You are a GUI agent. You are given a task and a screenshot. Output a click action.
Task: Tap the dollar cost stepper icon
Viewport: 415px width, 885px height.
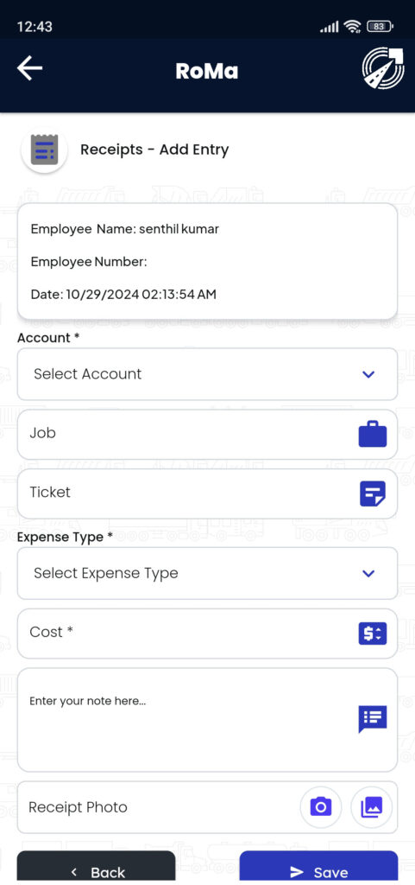pos(373,634)
